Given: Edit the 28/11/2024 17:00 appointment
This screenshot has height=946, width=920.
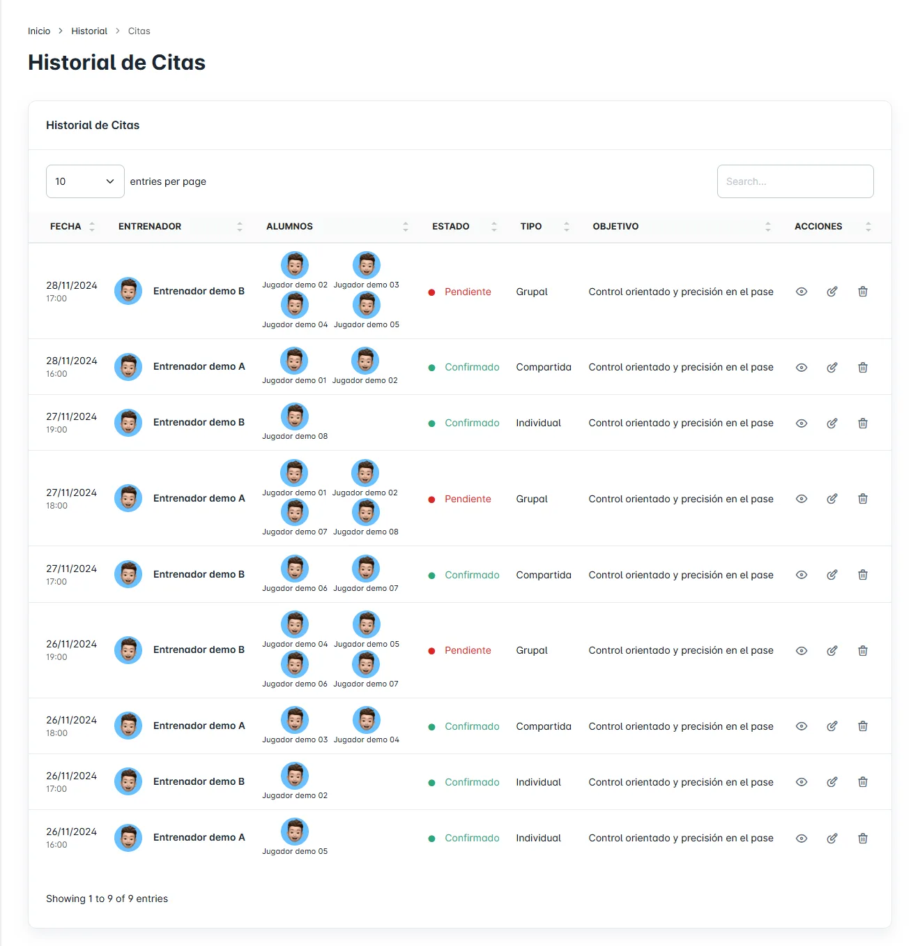Looking at the screenshot, I should 832,292.
